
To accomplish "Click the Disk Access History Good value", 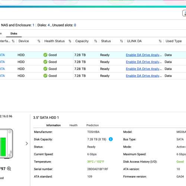I will pos(180,161).
